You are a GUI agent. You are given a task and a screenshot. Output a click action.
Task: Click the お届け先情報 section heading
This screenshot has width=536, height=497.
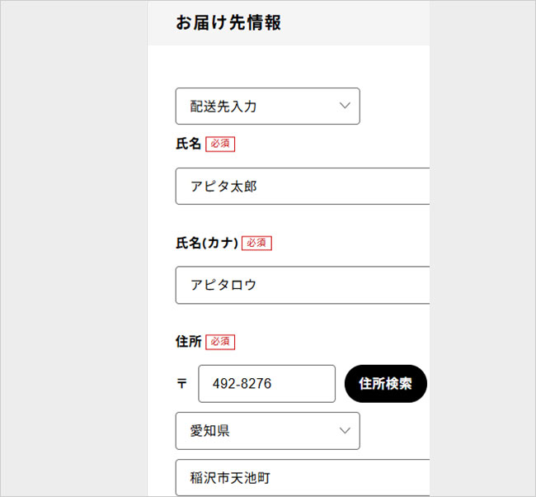(x=228, y=22)
